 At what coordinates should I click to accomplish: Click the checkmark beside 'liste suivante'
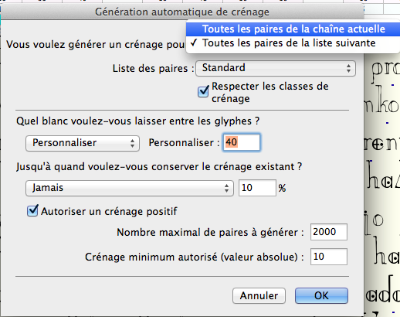coord(194,43)
